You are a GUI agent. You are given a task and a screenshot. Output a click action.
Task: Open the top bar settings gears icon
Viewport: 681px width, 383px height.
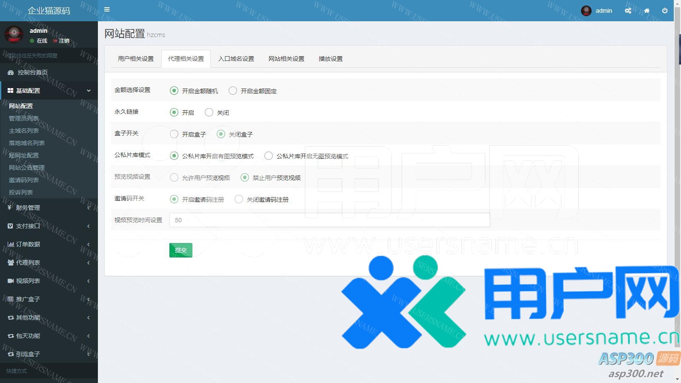pyautogui.click(x=628, y=11)
